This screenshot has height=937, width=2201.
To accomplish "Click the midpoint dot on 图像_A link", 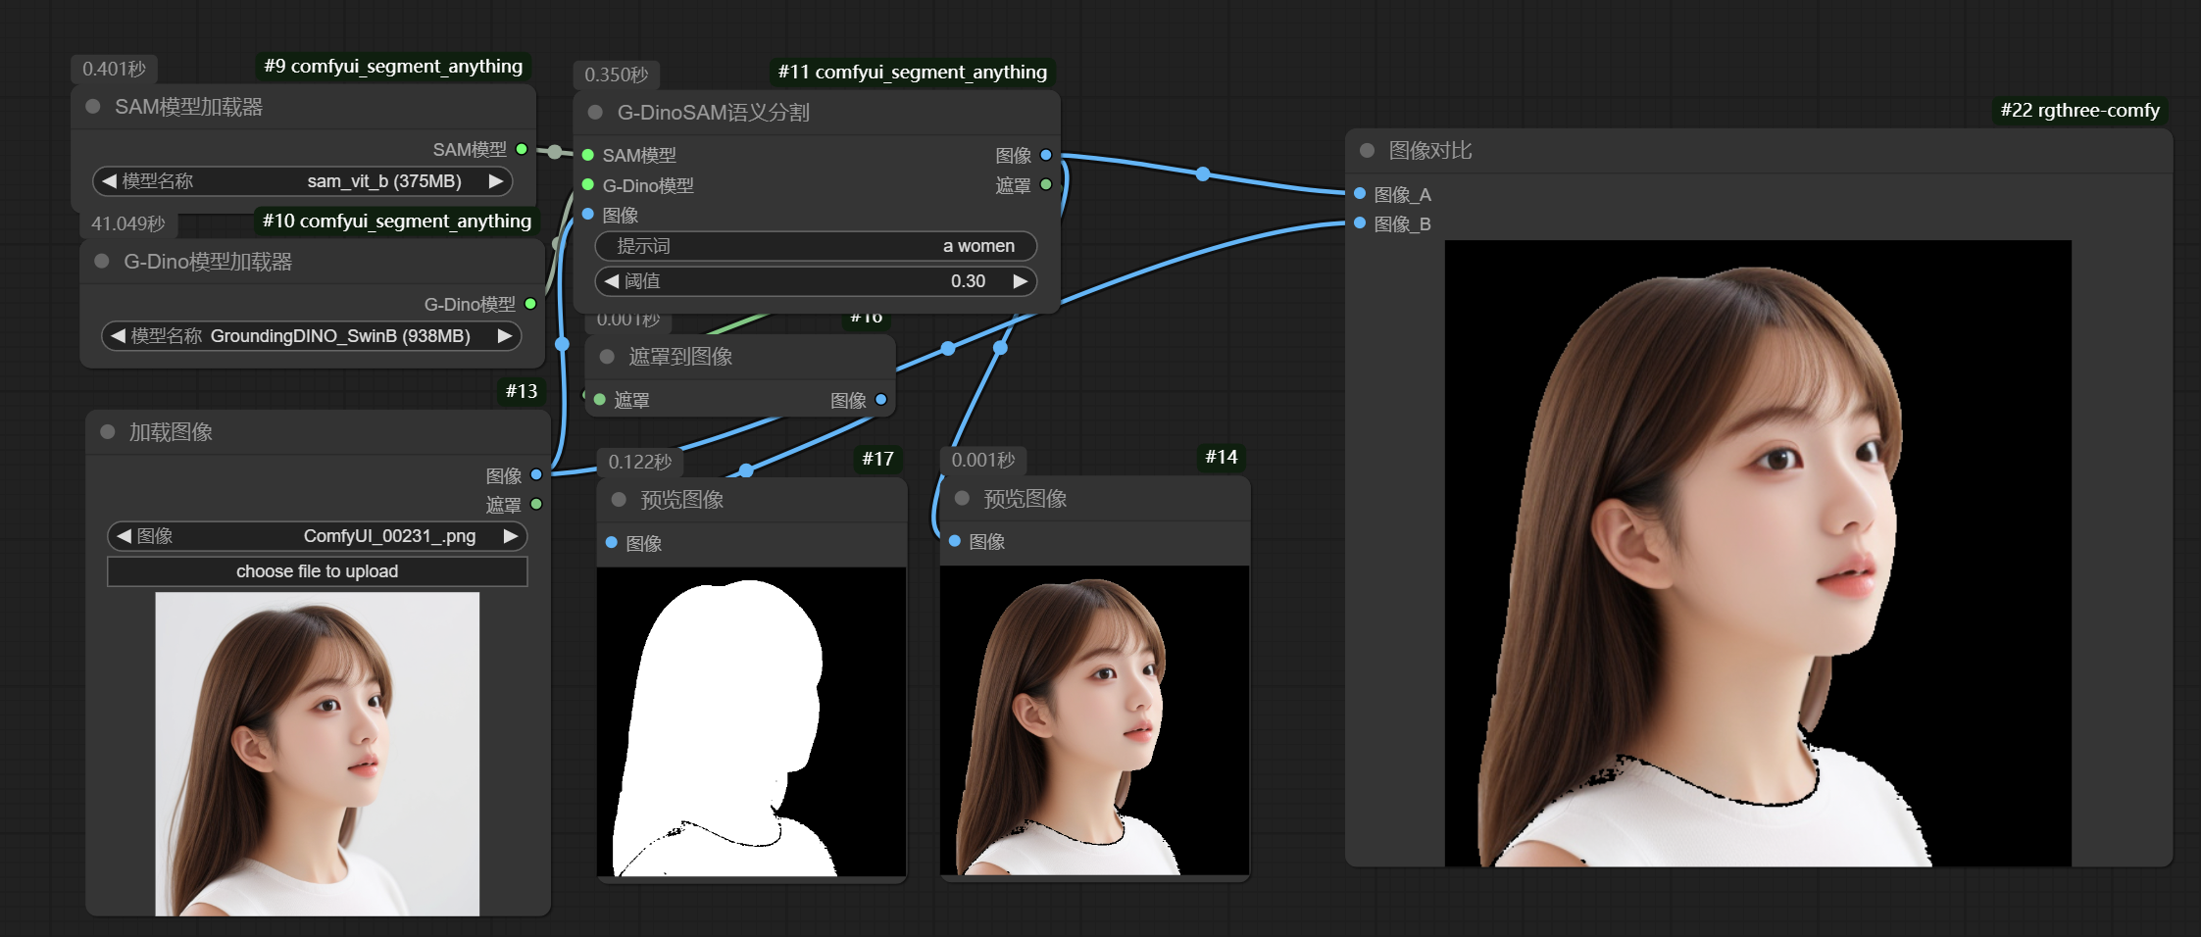I will (1203, 174).
